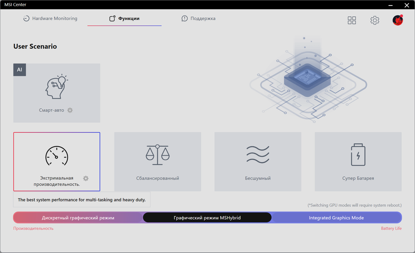Click the Производительность label
The image size is (415, 253).
click(33, 229)
